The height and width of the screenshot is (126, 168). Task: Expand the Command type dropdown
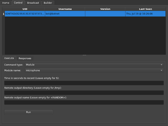[x=94, y=65]
